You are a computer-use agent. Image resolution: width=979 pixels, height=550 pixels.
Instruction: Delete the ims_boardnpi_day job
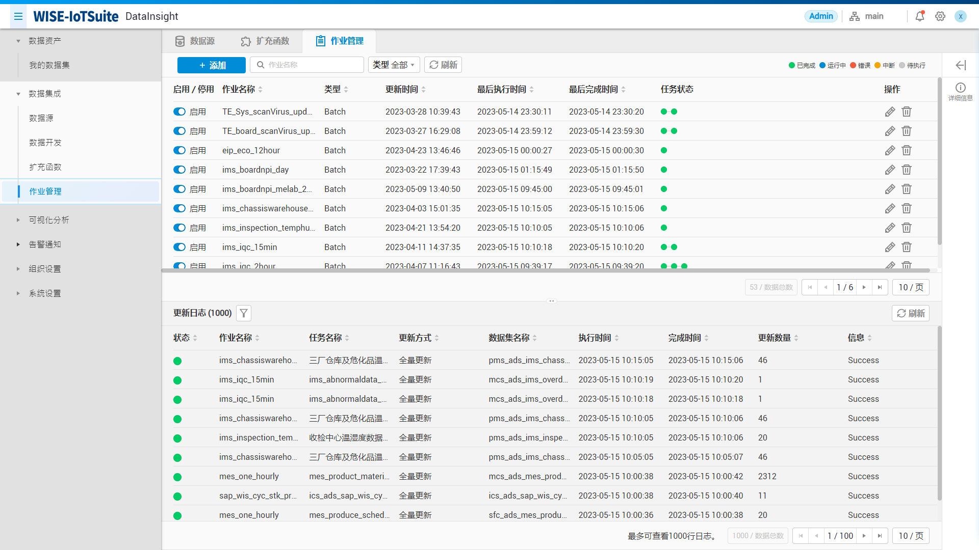pos(906,170)
